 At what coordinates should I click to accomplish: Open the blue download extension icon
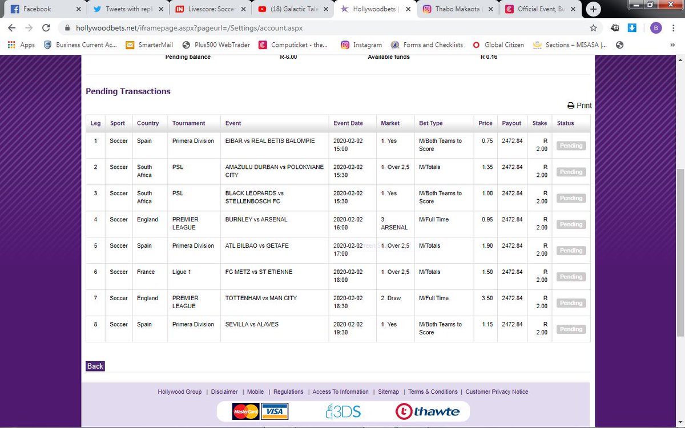(x=632, y=28)
